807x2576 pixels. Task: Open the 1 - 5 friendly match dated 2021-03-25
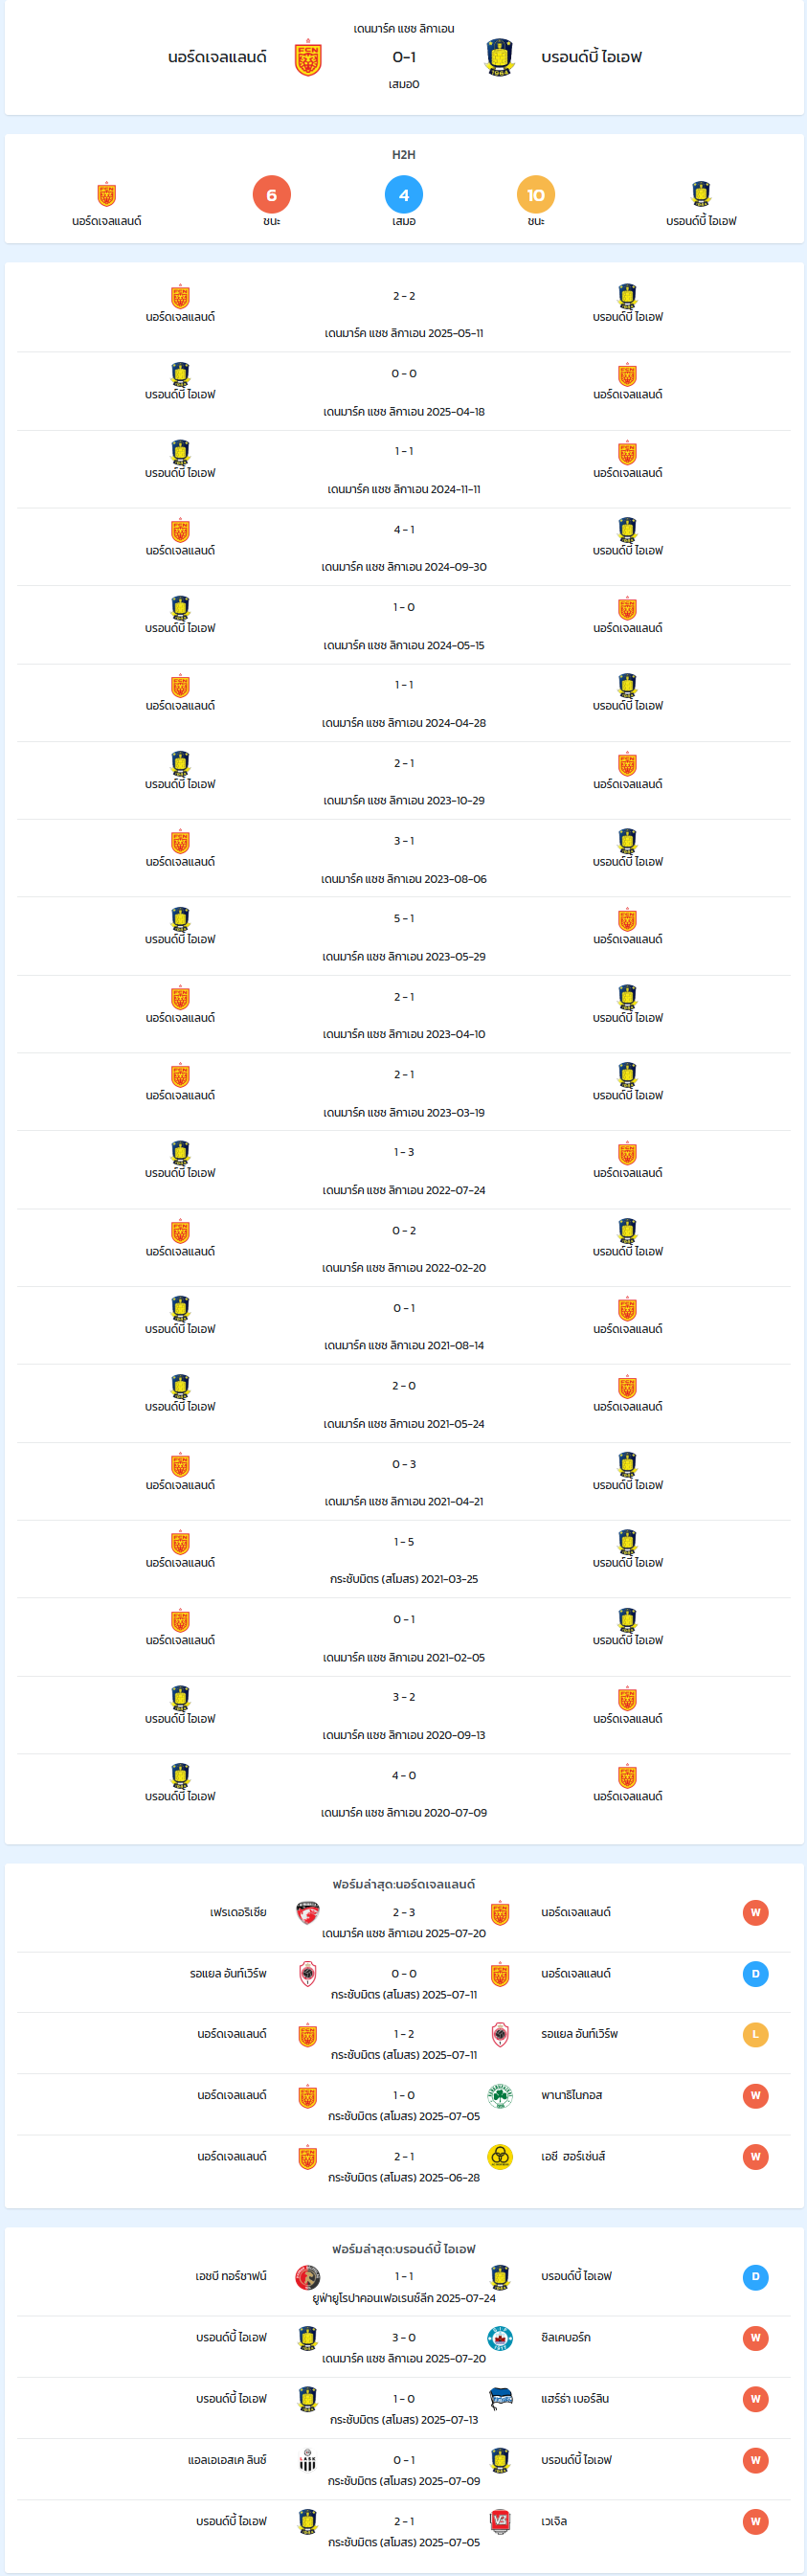[404, 1560]
